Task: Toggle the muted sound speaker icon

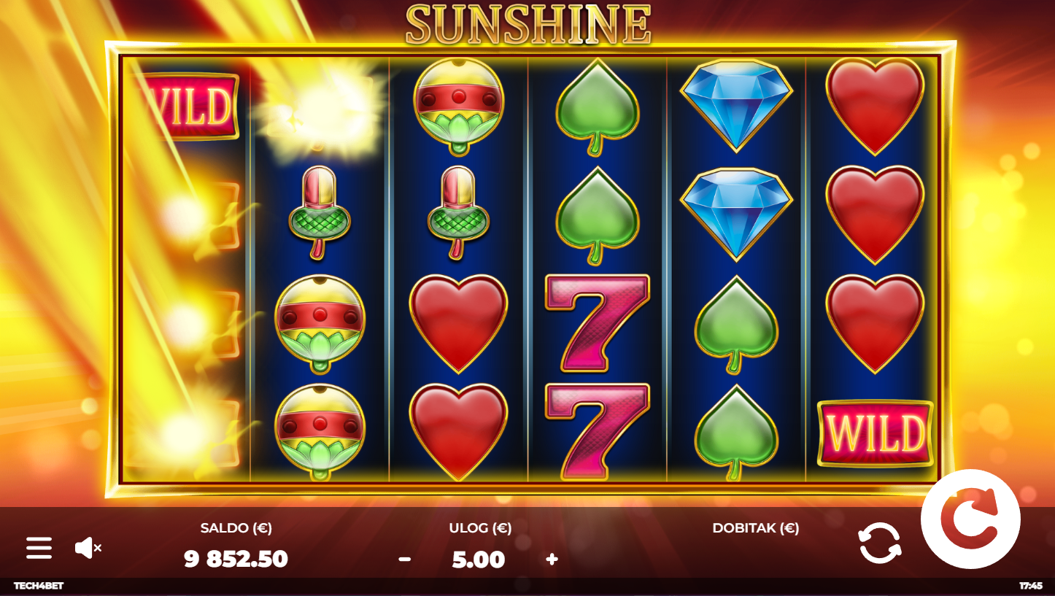Action: [88, 548]
